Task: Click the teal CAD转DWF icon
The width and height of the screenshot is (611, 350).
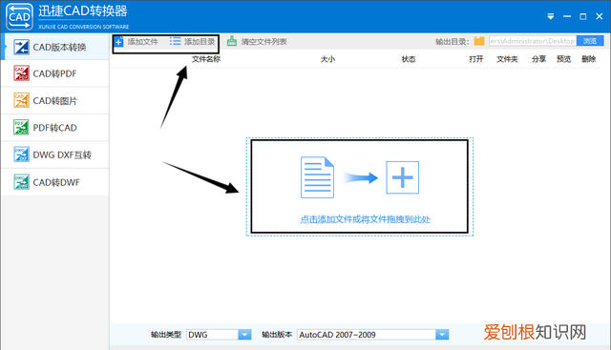Action: tap(21, 182)
